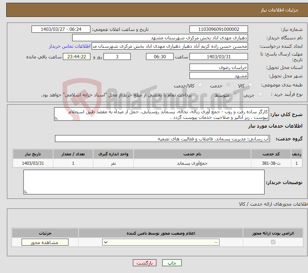Select the متوسط purchase type radio
308x273 pixels.
pyautogui.click(x=235, y=94)
